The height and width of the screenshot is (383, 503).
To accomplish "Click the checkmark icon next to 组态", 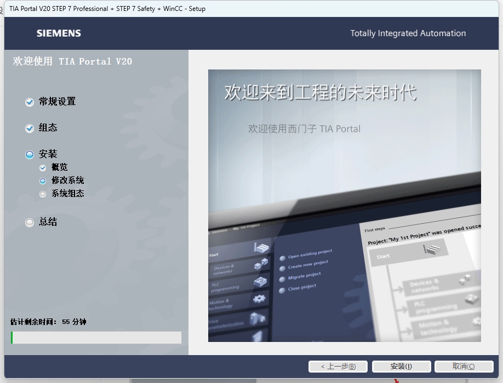I will tap(29, 128).
